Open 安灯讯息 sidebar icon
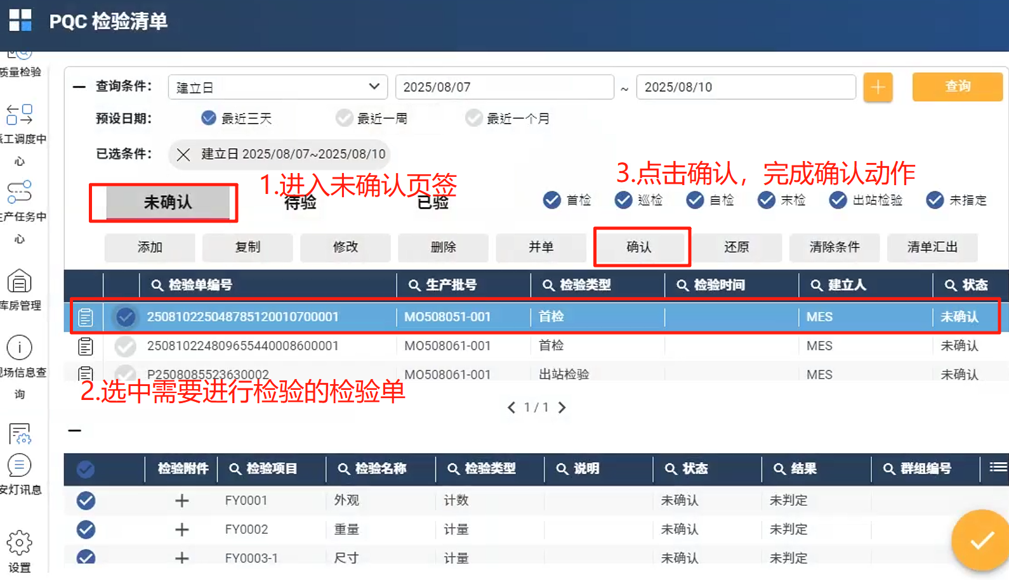 click(x=20, y=465)
